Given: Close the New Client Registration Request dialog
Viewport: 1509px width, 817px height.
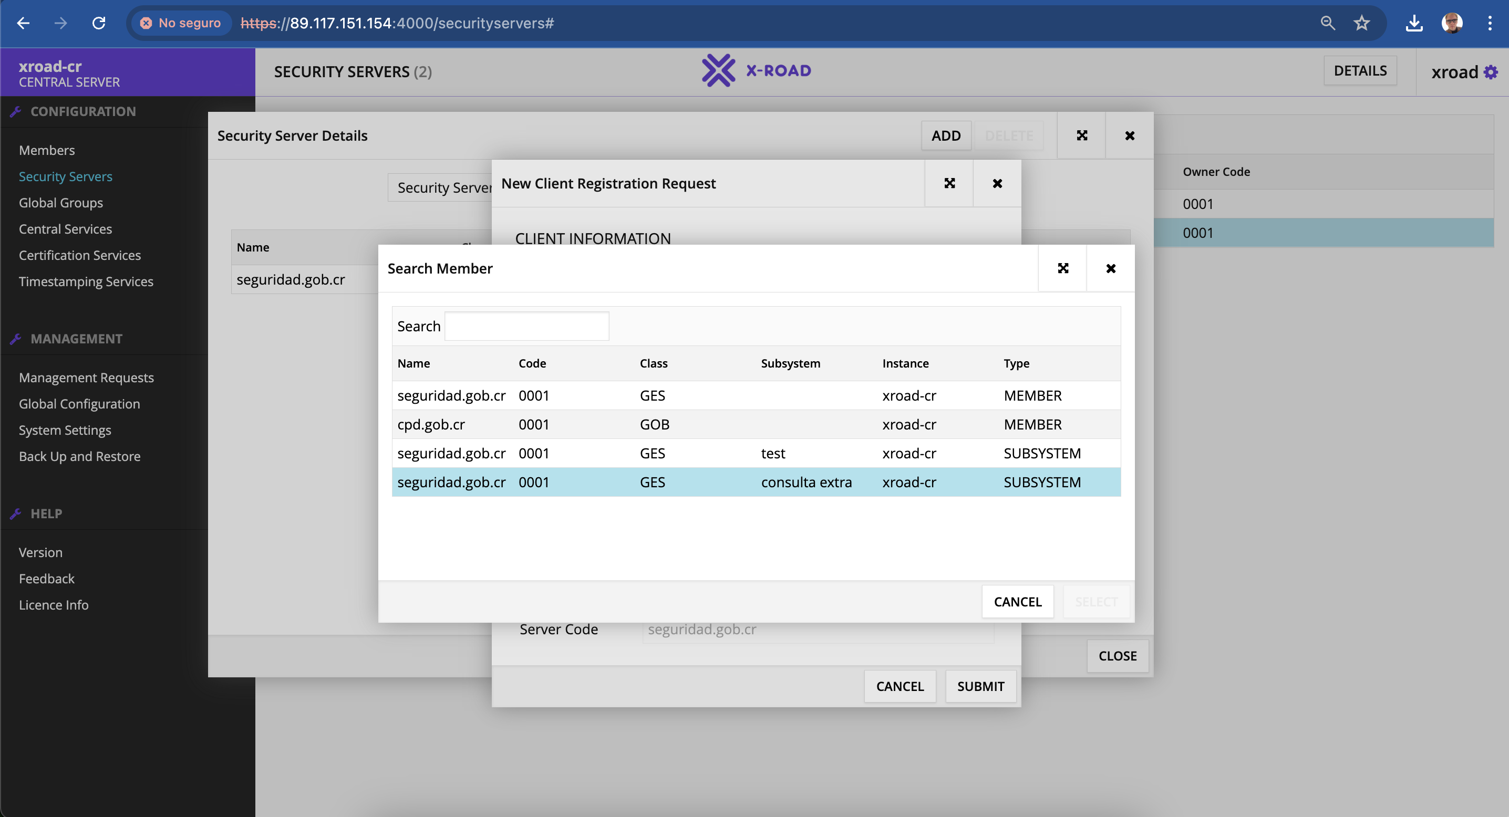Looking at the screenshot, I should pos(998,183).
